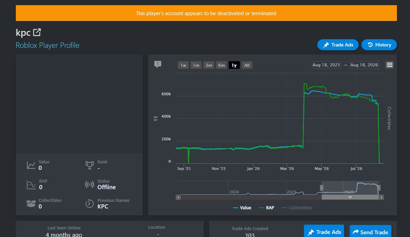Image resolution: width=410 pixels, height=237 pixels.
Task: Click the Offline status value
Action: tap(107, 187)
